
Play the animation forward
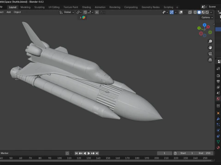pos(89,153)
